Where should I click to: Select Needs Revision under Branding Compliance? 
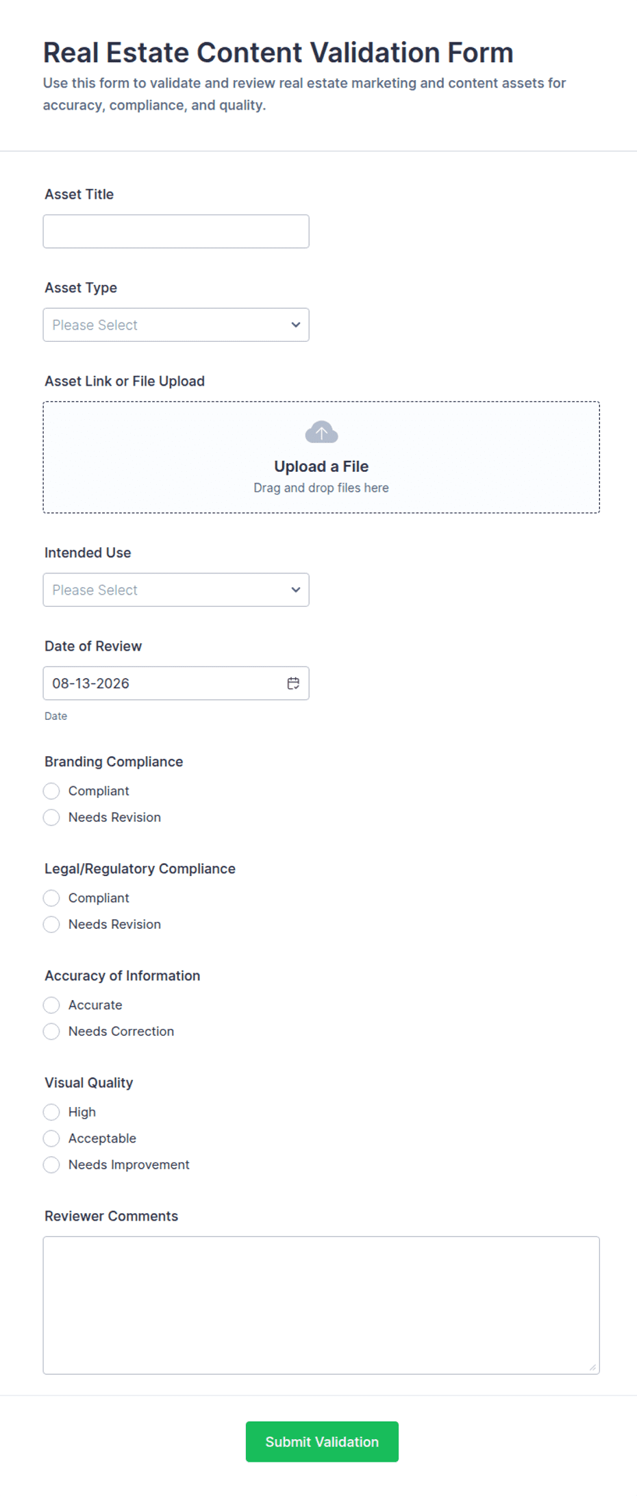[x=51, y=817]
